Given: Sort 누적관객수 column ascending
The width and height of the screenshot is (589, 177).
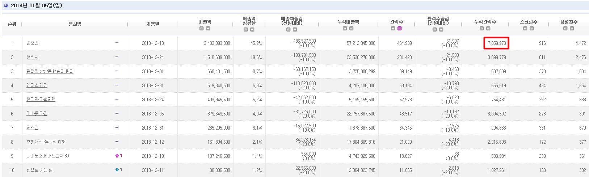Looking at the screenshot, I should pyautogui.click(x=482, y=29).
